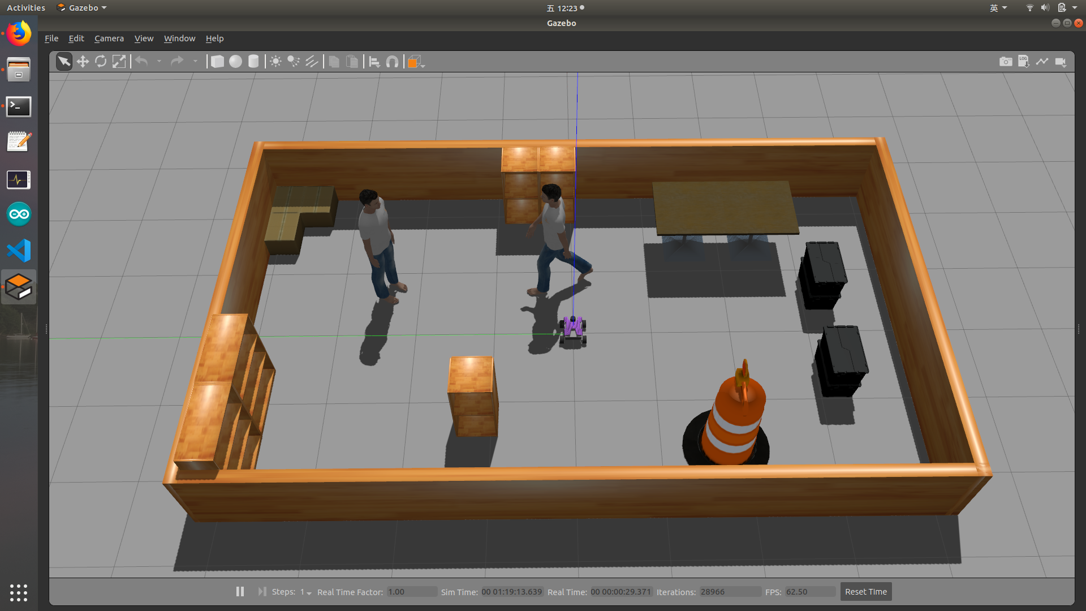Toggle the snap magnet tool
Image resolution: width=1086 pixels, height=611 pixels.
pos(392,62)
